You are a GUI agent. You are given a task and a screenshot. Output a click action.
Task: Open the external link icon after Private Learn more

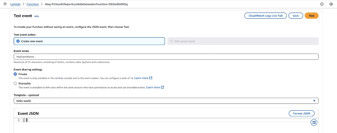tap(151, 78)
